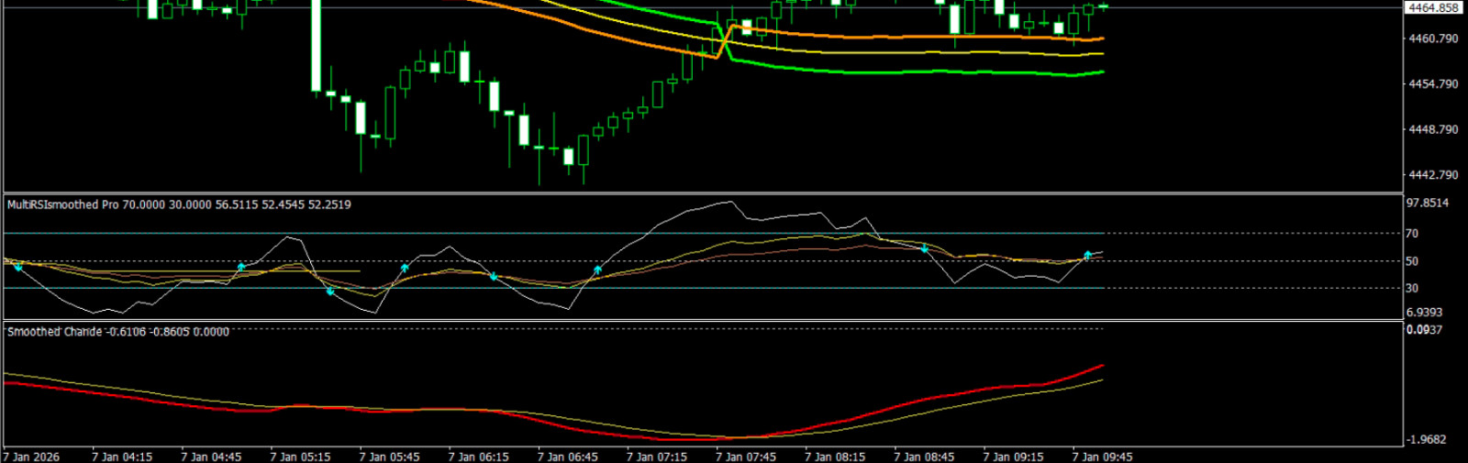Viewport: 1468px width, 463px height.
Task: Click the cyan RSI down arrow near 08:45
Action: click(x=925, y=249)
